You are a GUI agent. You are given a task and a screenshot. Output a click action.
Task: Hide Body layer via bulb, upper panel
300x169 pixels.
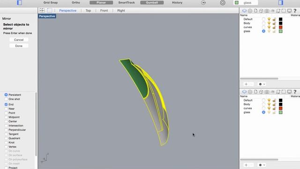click(269, 23)
